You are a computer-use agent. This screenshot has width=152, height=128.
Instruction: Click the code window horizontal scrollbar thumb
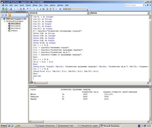42,83
